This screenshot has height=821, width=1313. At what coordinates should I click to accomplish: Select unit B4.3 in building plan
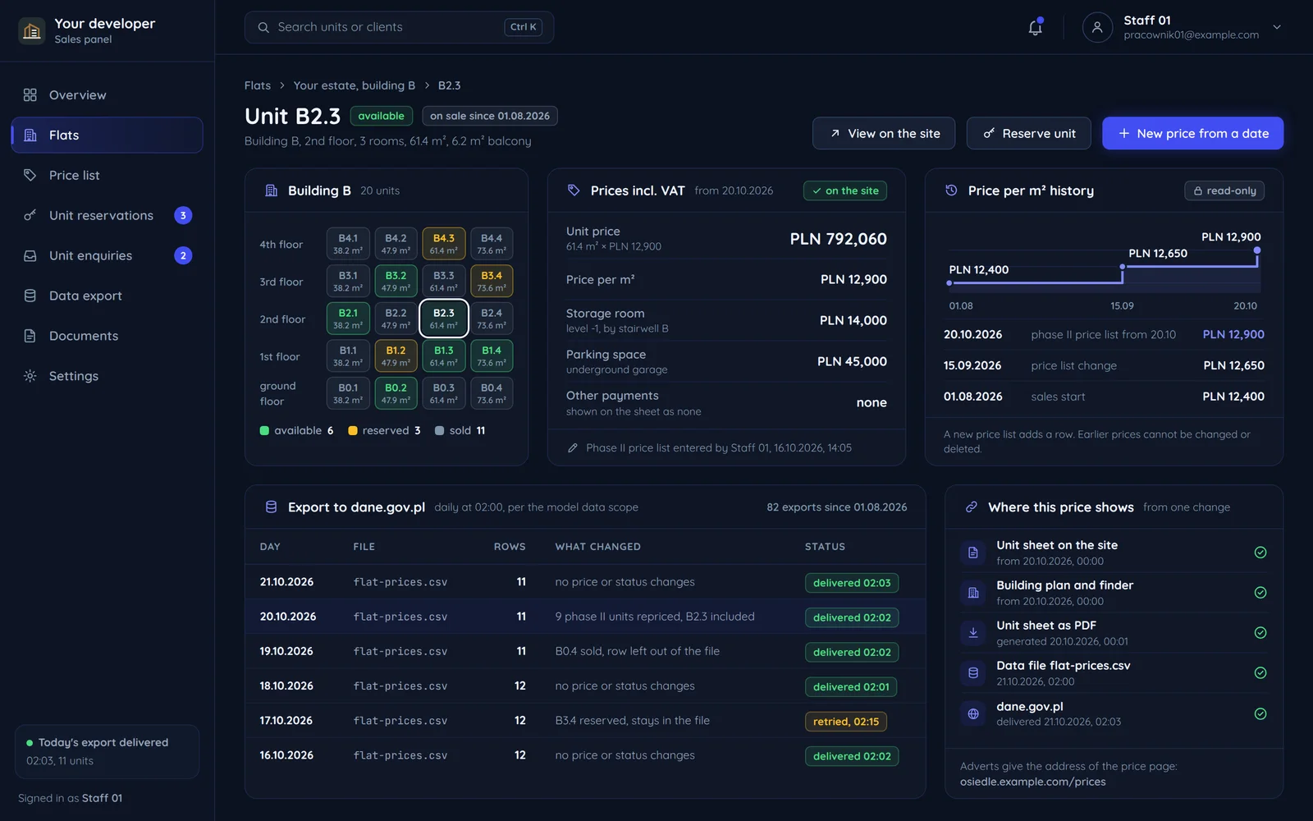(444, 244)
